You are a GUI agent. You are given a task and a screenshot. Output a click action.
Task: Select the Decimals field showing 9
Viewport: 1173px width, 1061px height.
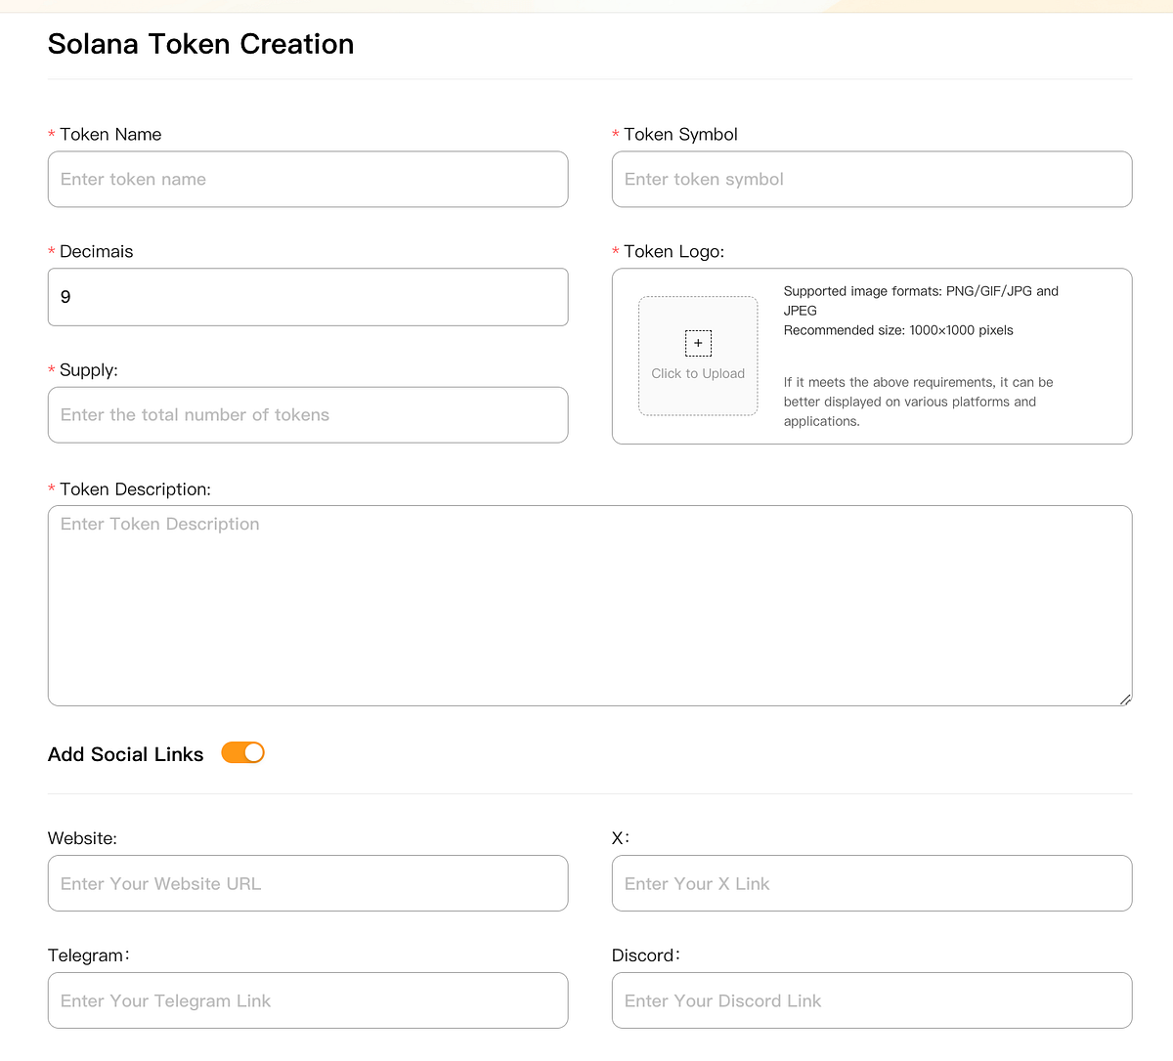[x=308, y=297]
